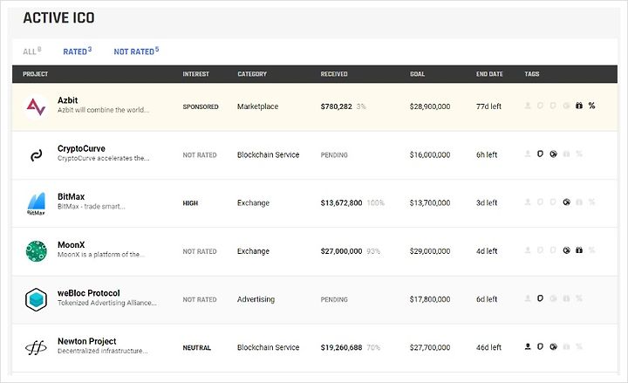Sort by the GOAL column header
Viewport: 628px width, 383px height.
417,74
